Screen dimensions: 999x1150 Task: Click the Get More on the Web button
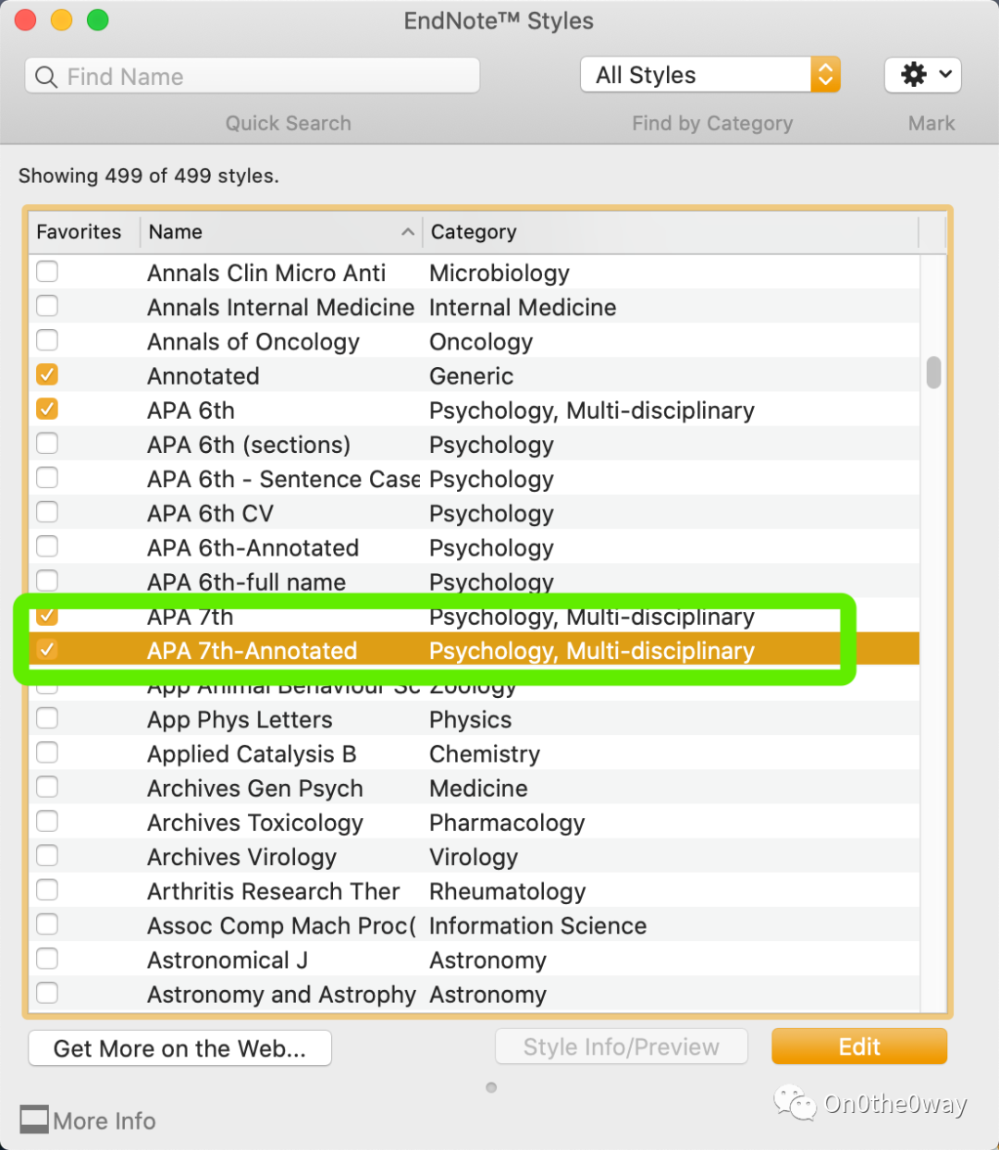click(179, 1047)
